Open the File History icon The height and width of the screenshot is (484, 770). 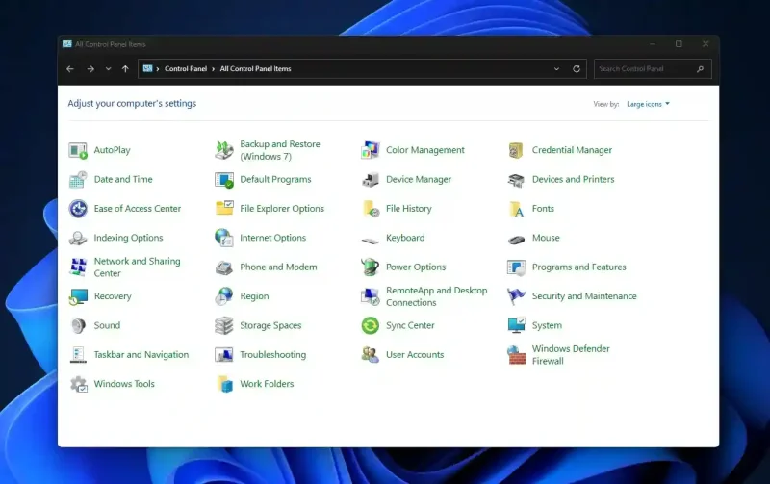point(371,209)
